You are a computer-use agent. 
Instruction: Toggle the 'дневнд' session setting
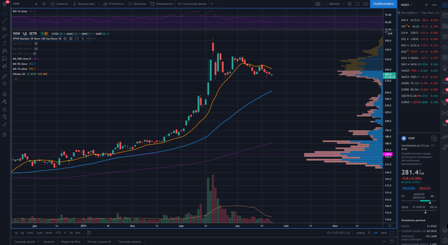coord(361,233)
